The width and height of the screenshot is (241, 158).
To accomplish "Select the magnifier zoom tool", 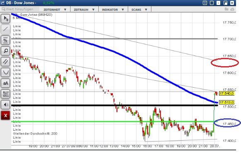I will click(5, 51).
